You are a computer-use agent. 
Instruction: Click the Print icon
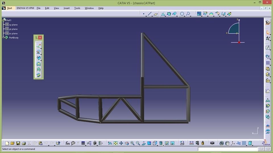[24, 143]
